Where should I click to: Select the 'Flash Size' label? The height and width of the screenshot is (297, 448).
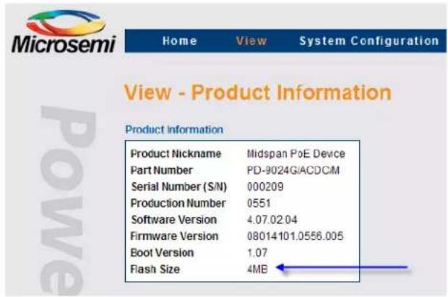155,269
